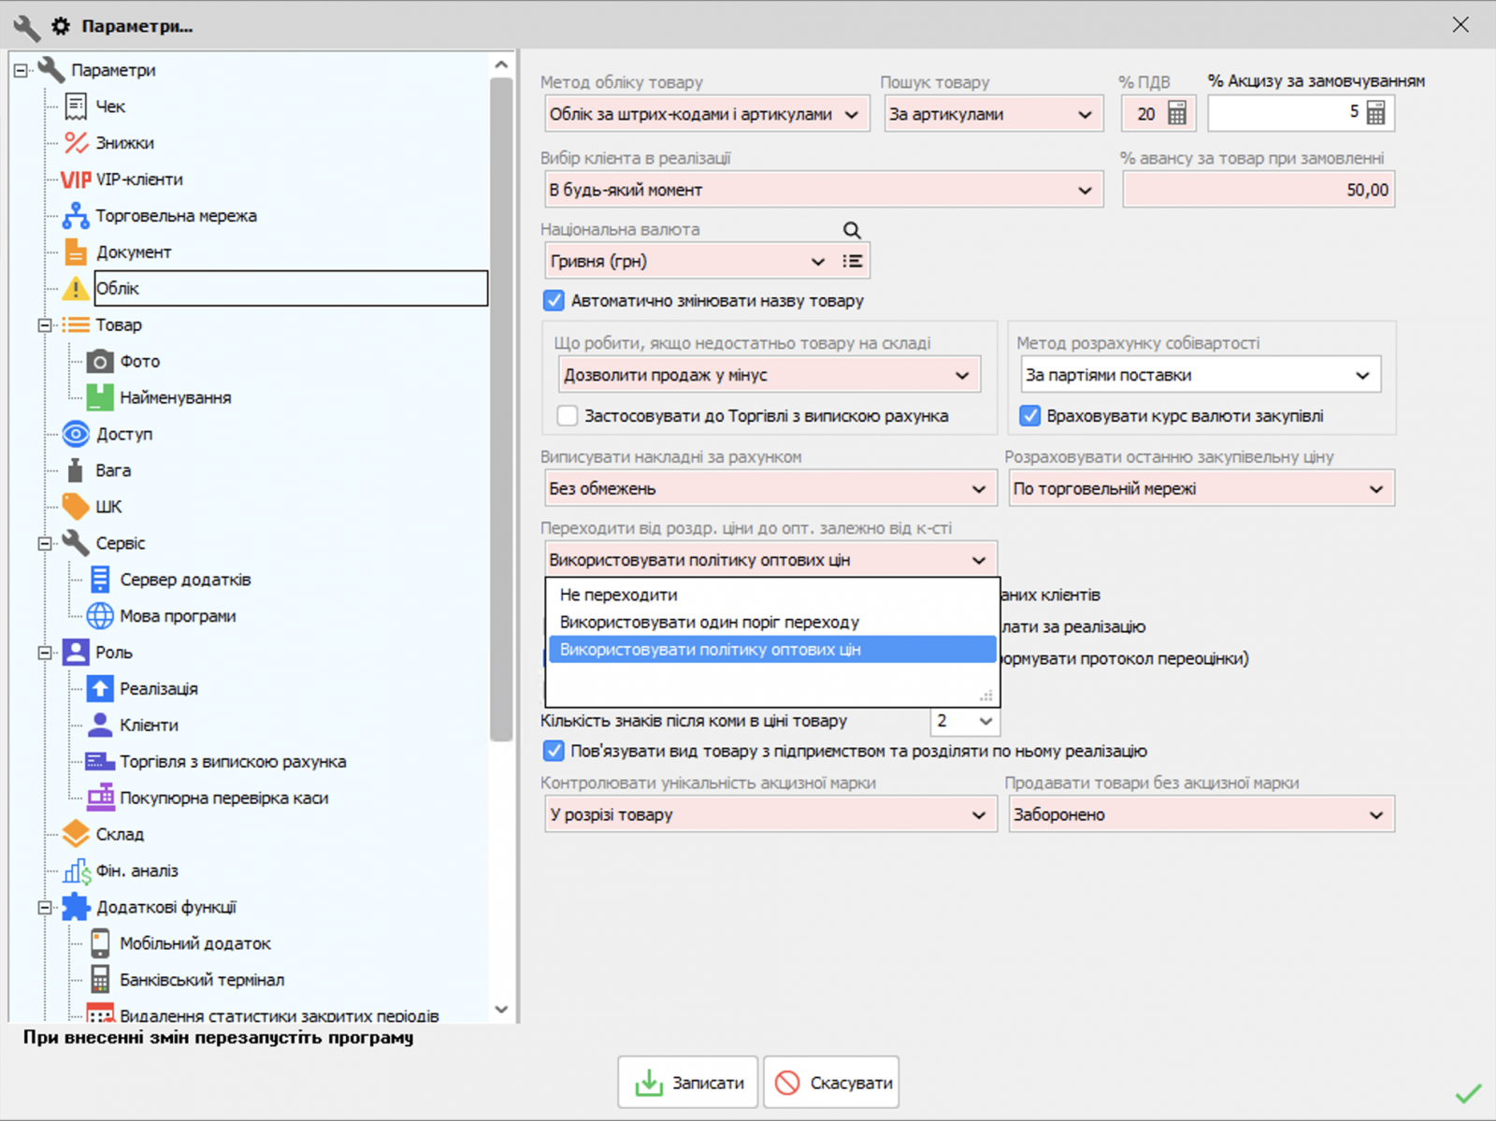1496x1121 pixels.
Task: Click the Фото camera icon
Action: 101,361
